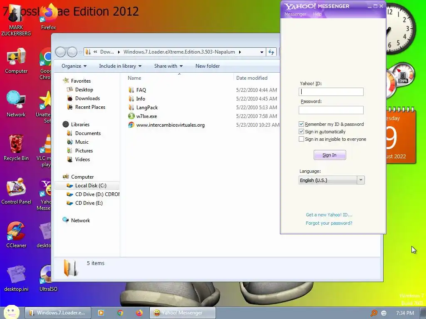Click the Yahoo Messenger tray icon
The width and height of the screenshot is (426, 319).
[x=384, y=313]
